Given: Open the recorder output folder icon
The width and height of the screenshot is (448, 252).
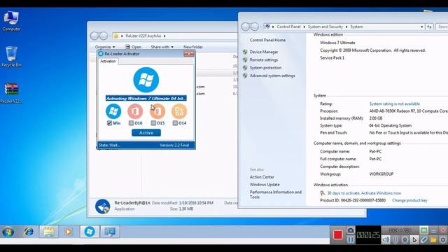Looking at the screenshot, I should 433,239.
